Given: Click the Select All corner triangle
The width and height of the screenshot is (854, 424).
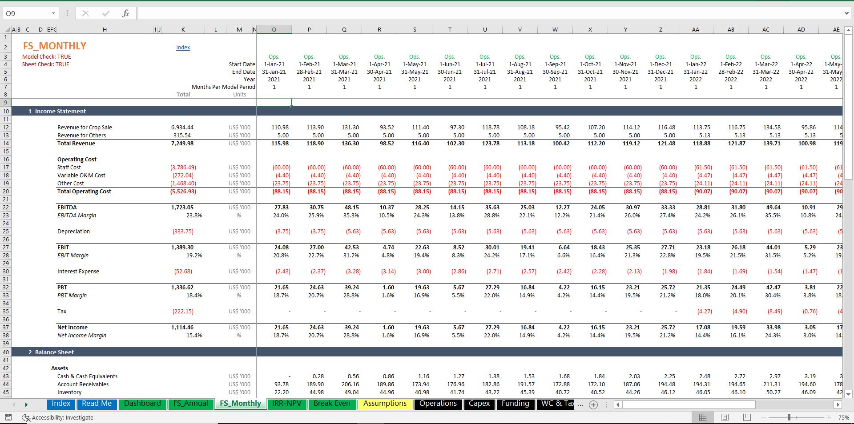Looking at the screenshot, I should coord(7,30).
